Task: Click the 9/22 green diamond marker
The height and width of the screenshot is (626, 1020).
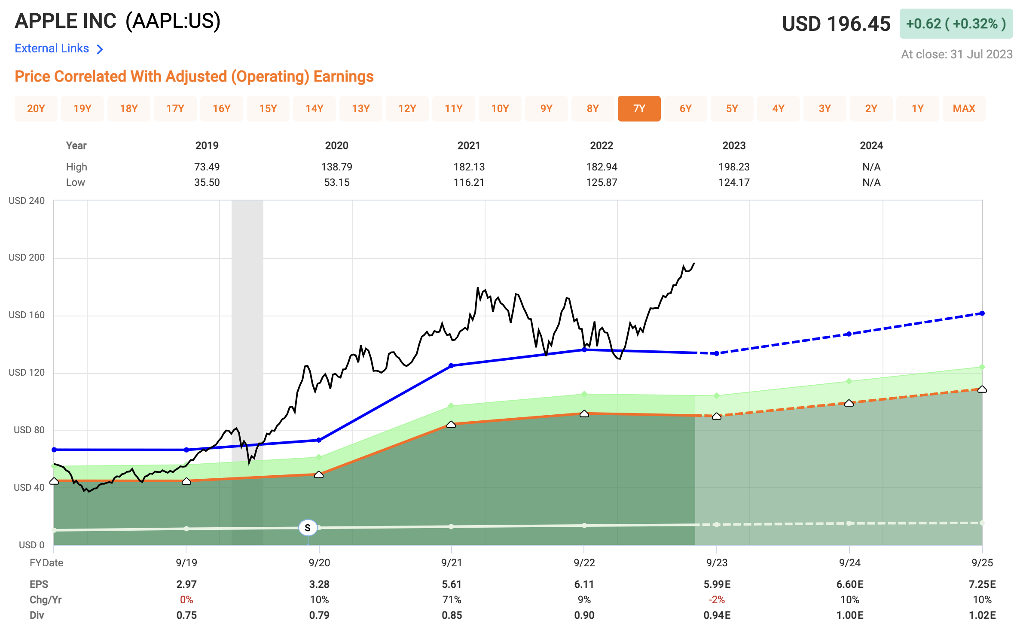Action: click(584, 394)
